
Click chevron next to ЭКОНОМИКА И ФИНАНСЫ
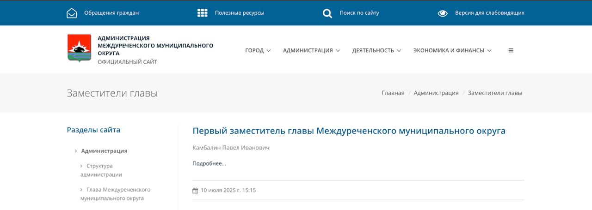point(489,51)
